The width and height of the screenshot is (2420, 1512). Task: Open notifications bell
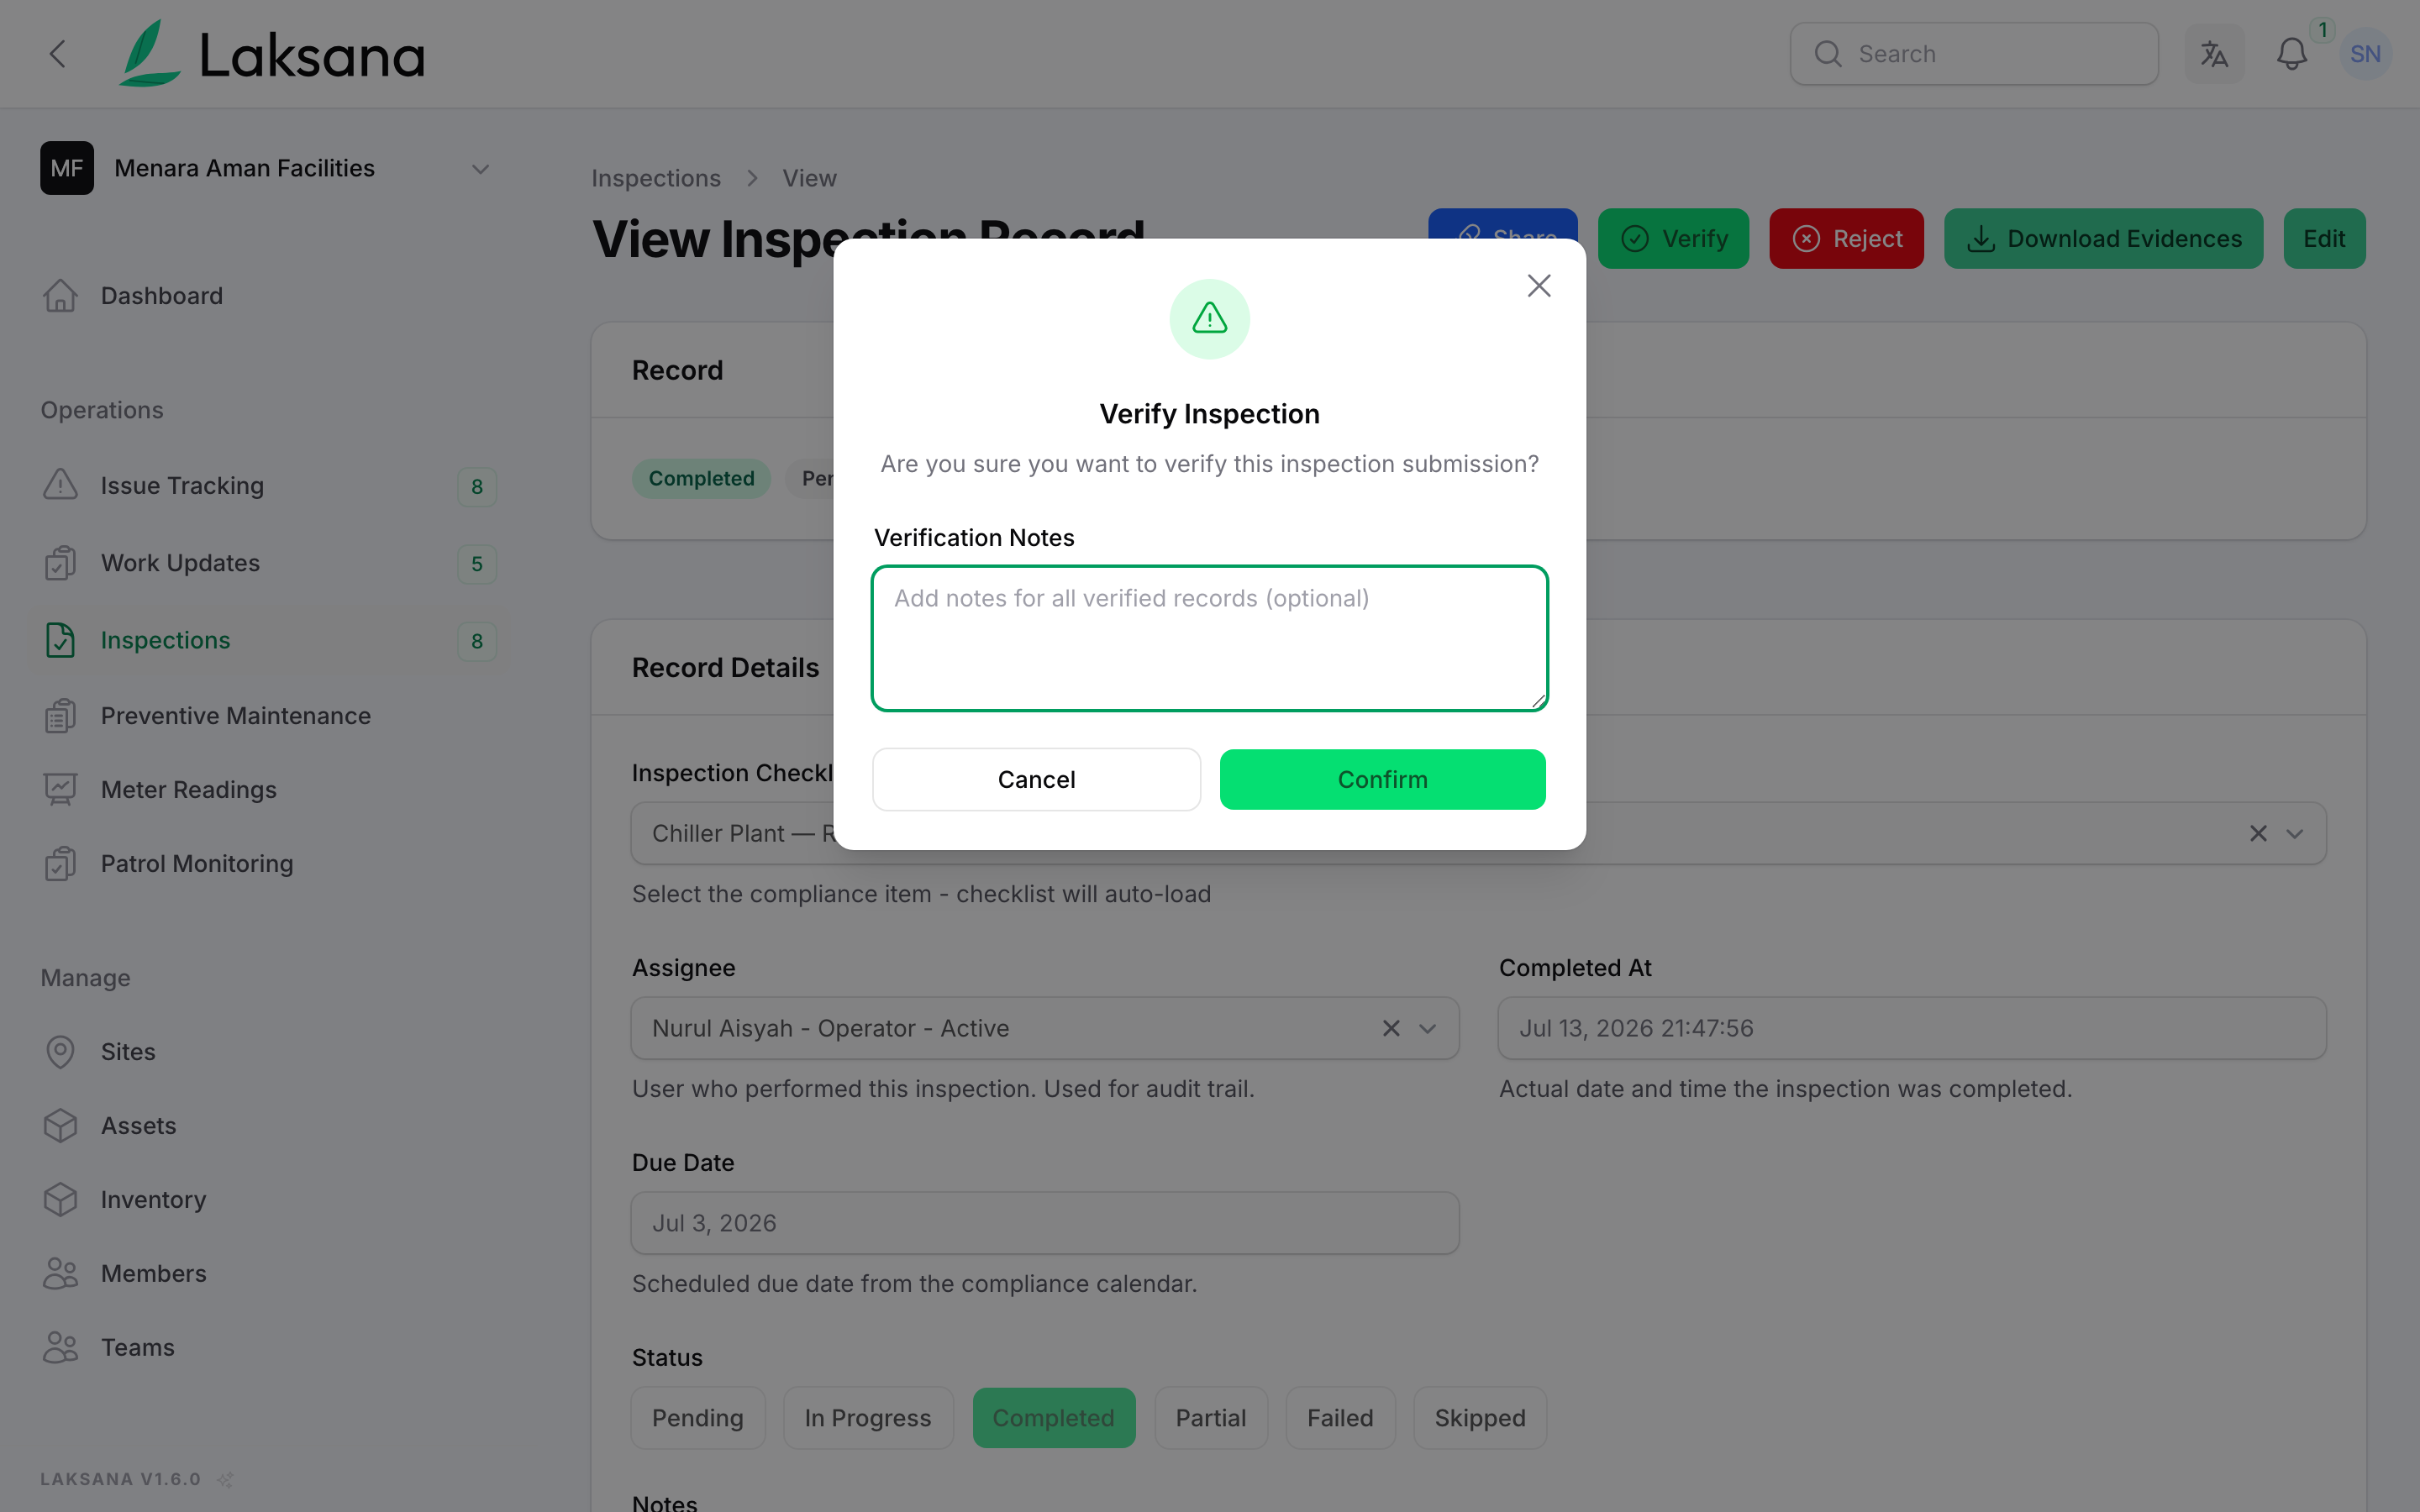point(2291,54)
